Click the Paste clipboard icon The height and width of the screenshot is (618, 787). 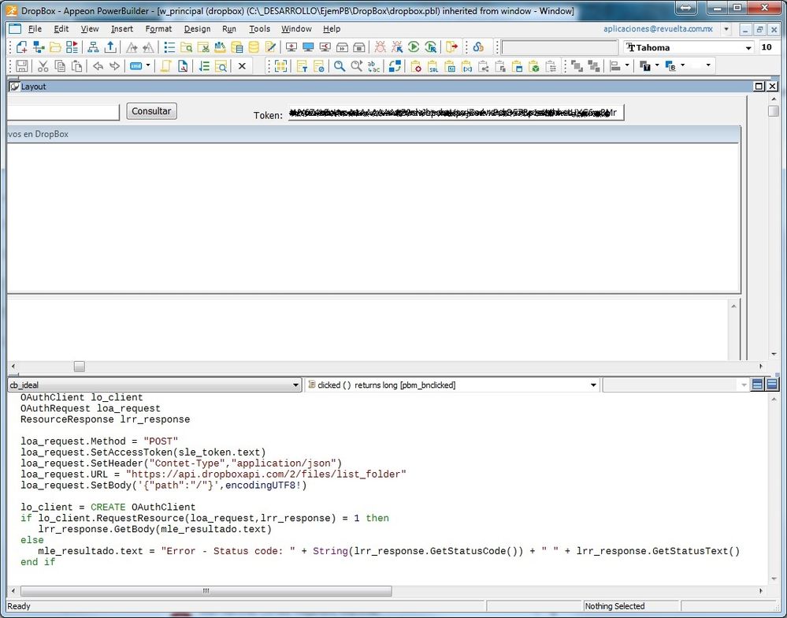tap(76, 66)
